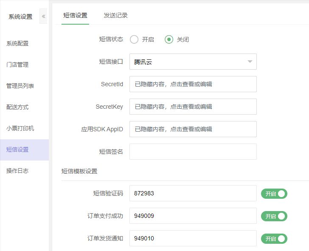The width and height of the screenshot is (309, 251).
Task: Click the SecretId hidden field
Action: pyautogui.click(x=193, y=84)
